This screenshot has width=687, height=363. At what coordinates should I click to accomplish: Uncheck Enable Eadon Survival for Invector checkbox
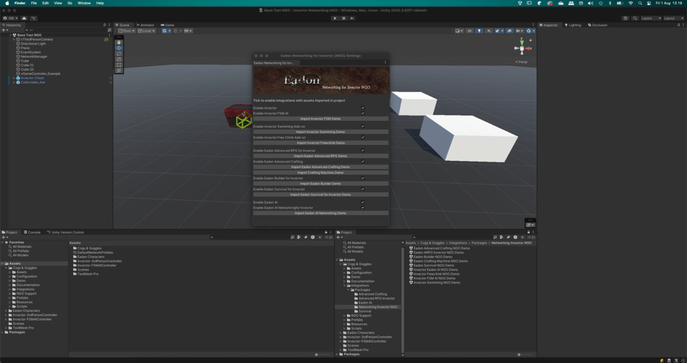click(x=362, y=189)
